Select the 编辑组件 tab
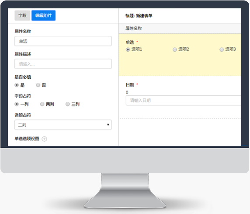This screenshot has width=250, height=214. point(44,15)
